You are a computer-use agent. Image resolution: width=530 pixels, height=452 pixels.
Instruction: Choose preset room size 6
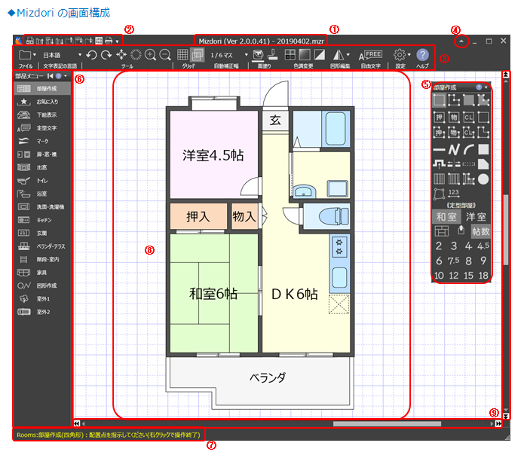coord(439,261)
